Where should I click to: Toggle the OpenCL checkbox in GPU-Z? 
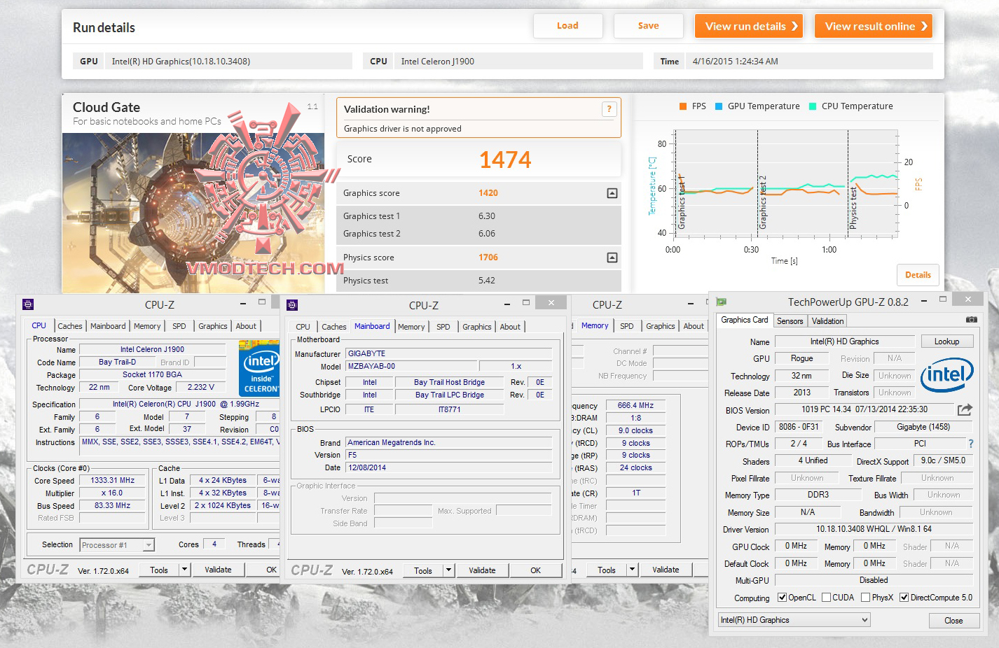click(x=782, y=597)
